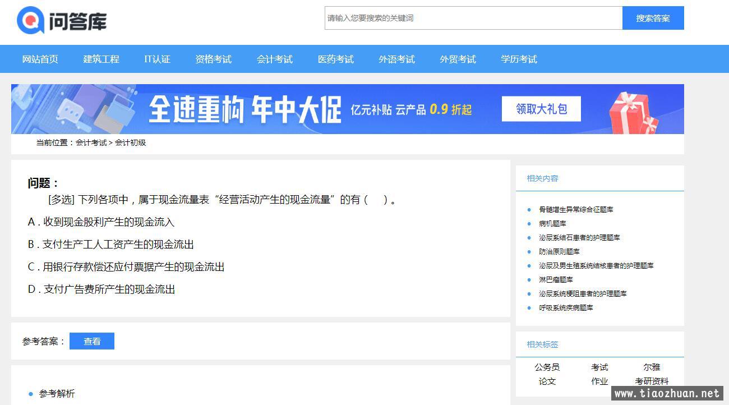Screen dimensions: 729x405
Task: Go to the 建筑工程 category
Action: [101, 59]
